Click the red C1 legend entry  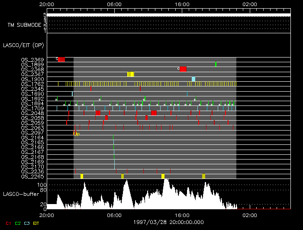pos(8,224)
